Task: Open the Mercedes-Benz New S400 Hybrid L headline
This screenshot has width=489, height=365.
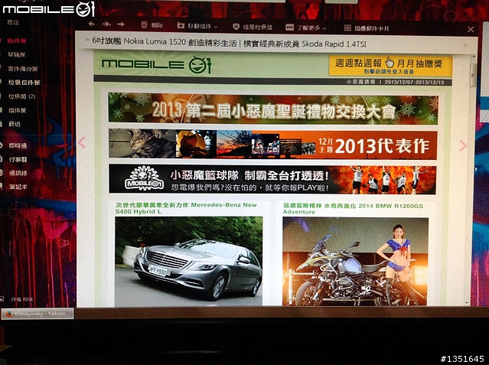Action: tap(186, 208)
